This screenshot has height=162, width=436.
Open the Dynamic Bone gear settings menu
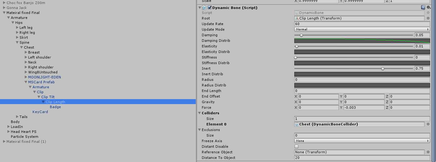coord(428,7)
